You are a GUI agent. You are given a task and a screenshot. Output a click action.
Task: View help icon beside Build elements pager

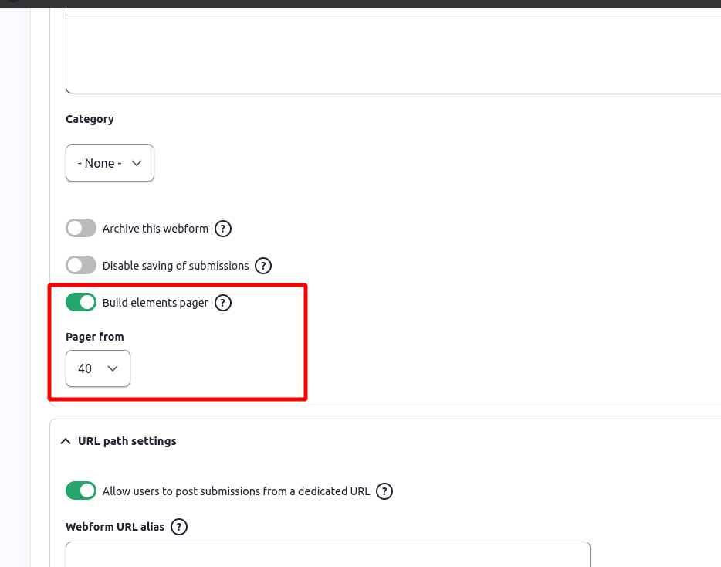[222, 302]
